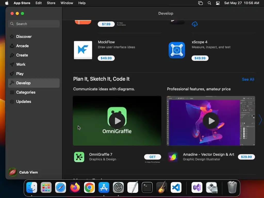
Task: Show next items with right chevron
Action: [260, 120]
